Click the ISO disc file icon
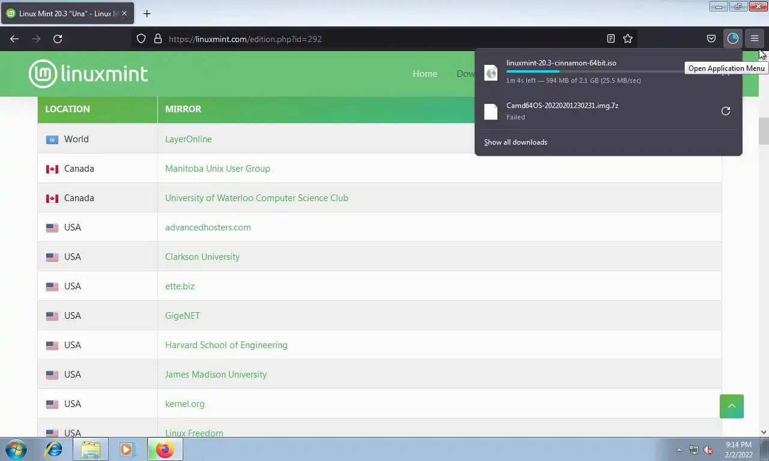Image resolution: width=769 pixels, height=461 pixels. point(491,73)
